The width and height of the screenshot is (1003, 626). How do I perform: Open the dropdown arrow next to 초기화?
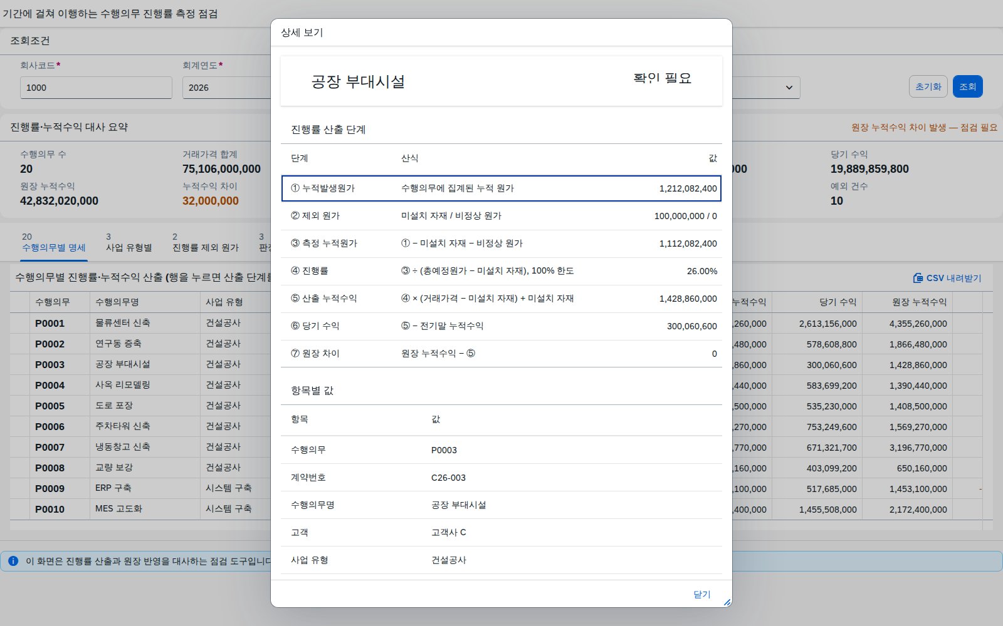click(x=789, y=88)
